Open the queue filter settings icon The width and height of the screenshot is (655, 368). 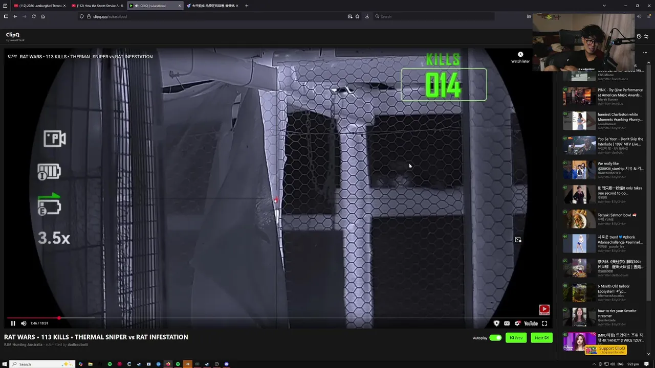[x=646, y=36]
